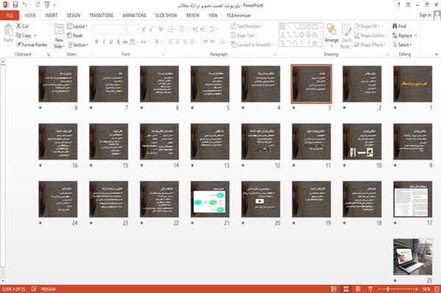Center-align the text
441x293 pixels.
pyautogui.click(x=178, y=42)
